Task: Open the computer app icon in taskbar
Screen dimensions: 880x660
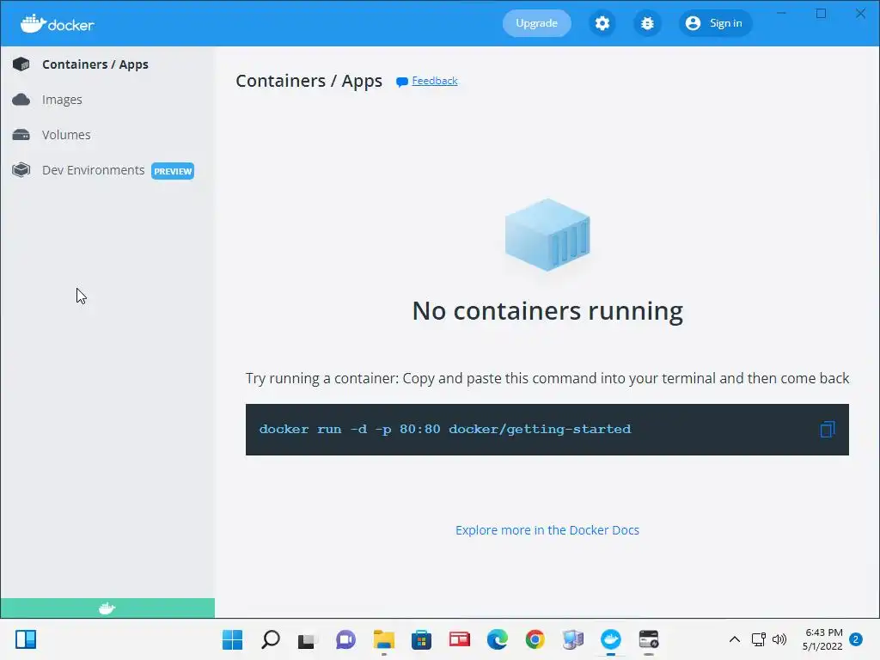Action: [x=573, y=639]
